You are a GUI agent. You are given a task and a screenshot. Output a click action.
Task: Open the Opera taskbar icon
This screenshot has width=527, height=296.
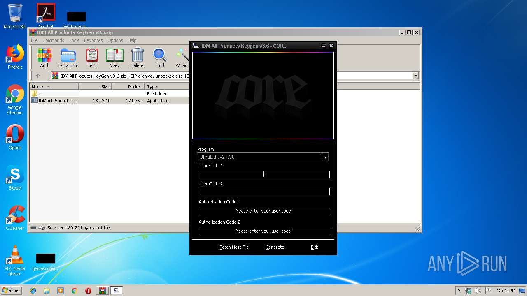[x=88, y=291]
